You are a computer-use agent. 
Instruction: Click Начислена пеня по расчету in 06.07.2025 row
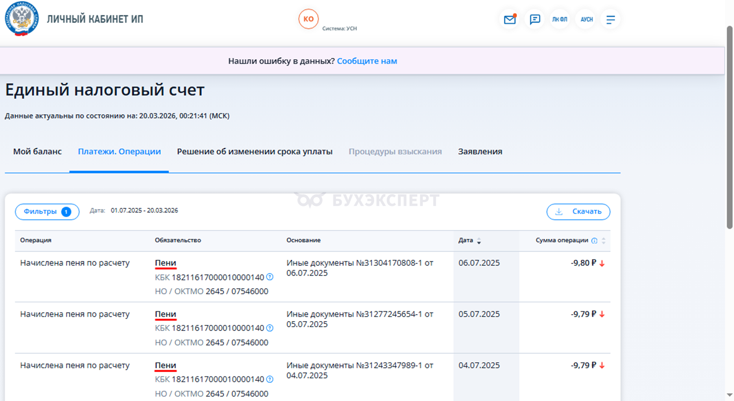pos(75,263)
